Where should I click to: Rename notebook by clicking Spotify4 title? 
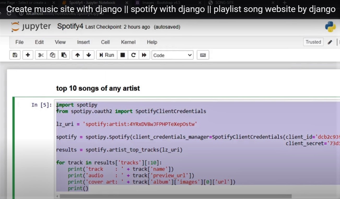(70, 26)
